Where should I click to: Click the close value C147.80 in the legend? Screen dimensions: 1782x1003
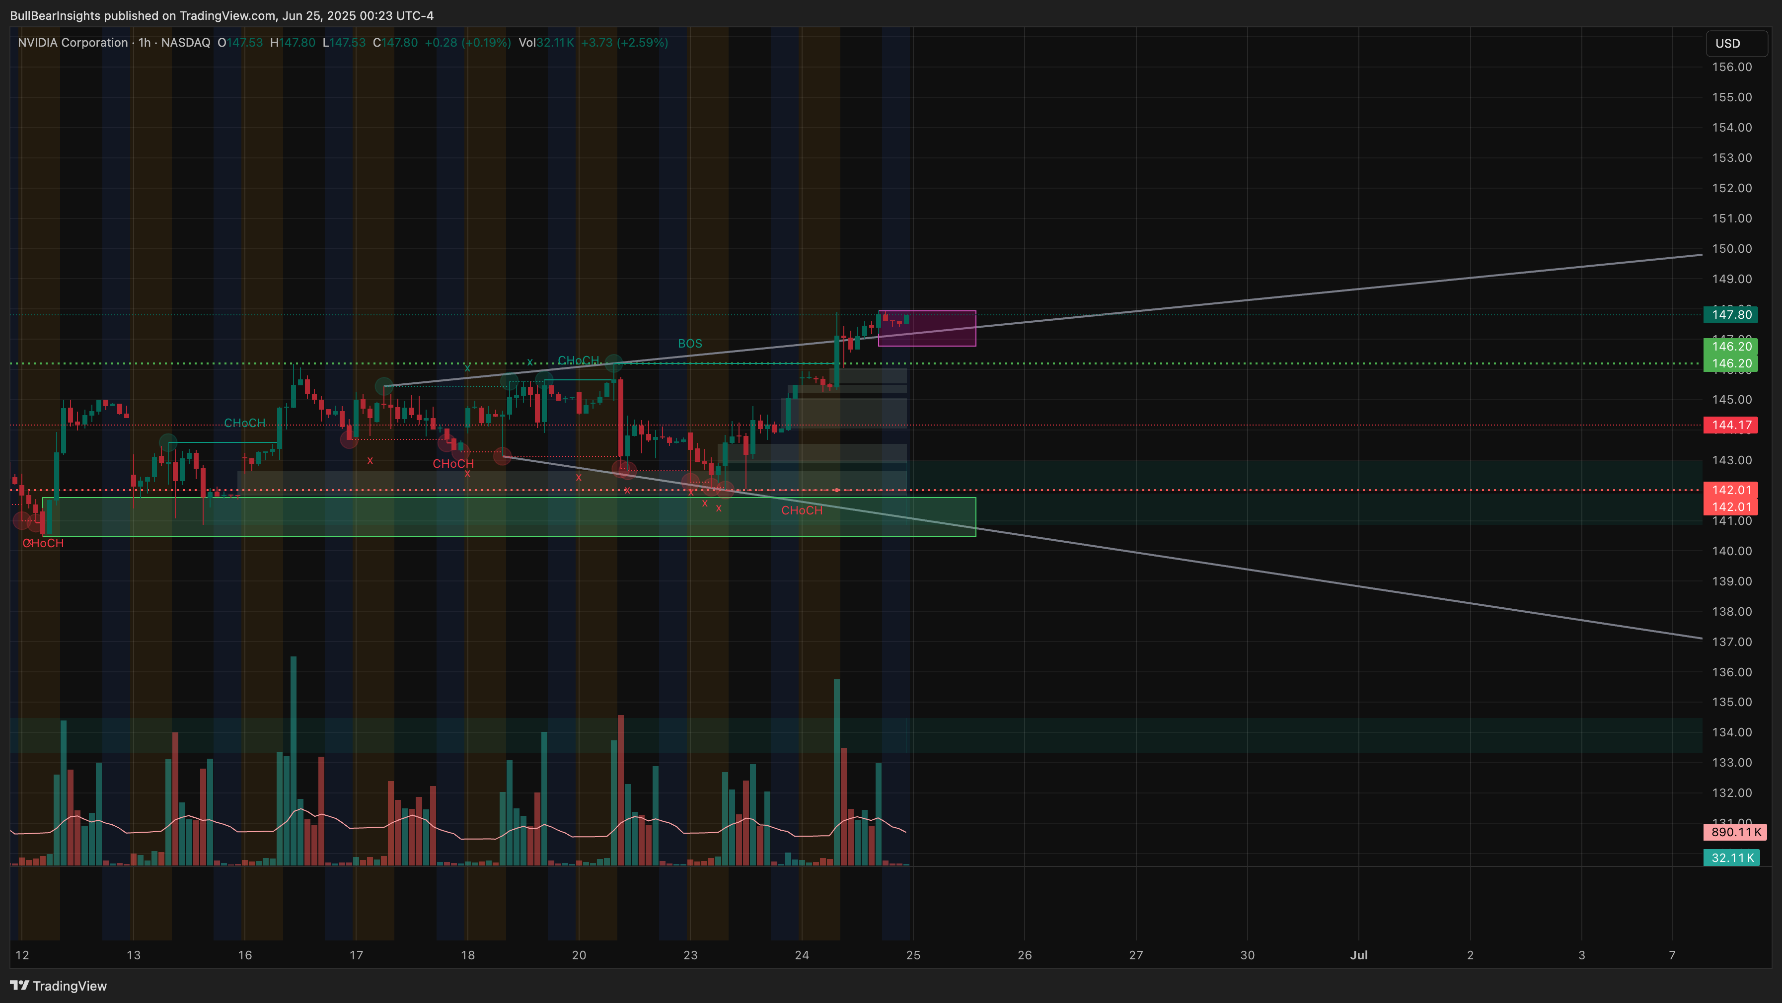coord(395,43)
